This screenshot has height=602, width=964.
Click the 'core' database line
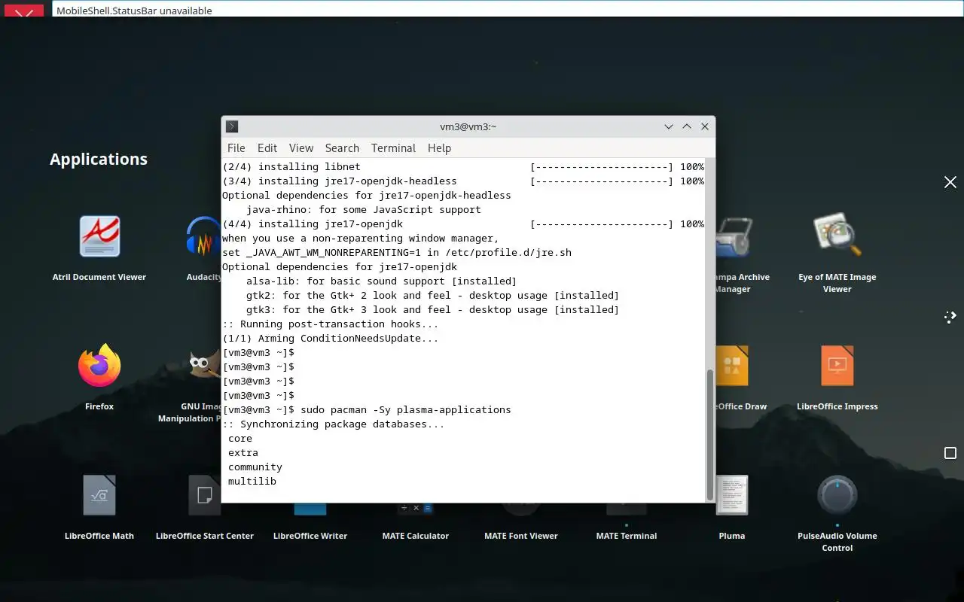(x=240, y=439)
